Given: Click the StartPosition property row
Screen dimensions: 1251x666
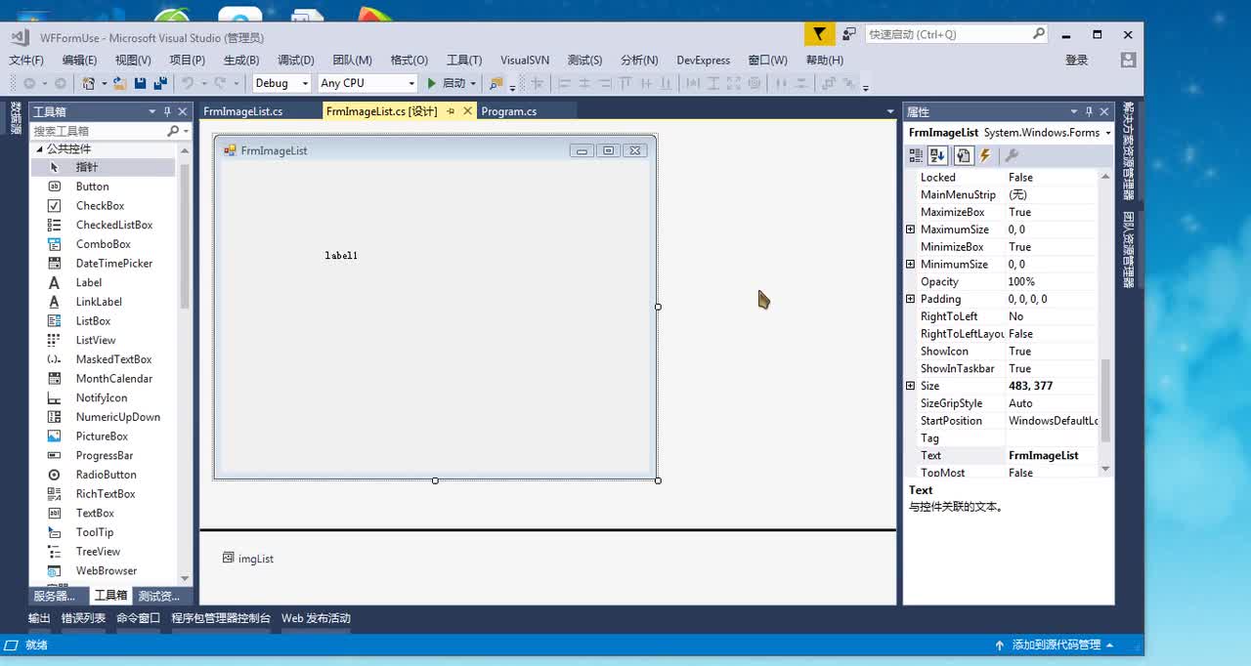Looking at the screenshot, I should pos(1003,421).
